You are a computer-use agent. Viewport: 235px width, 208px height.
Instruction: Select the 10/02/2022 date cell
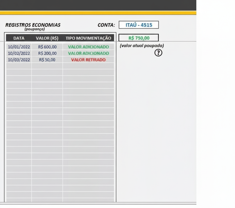click(19, 53)
